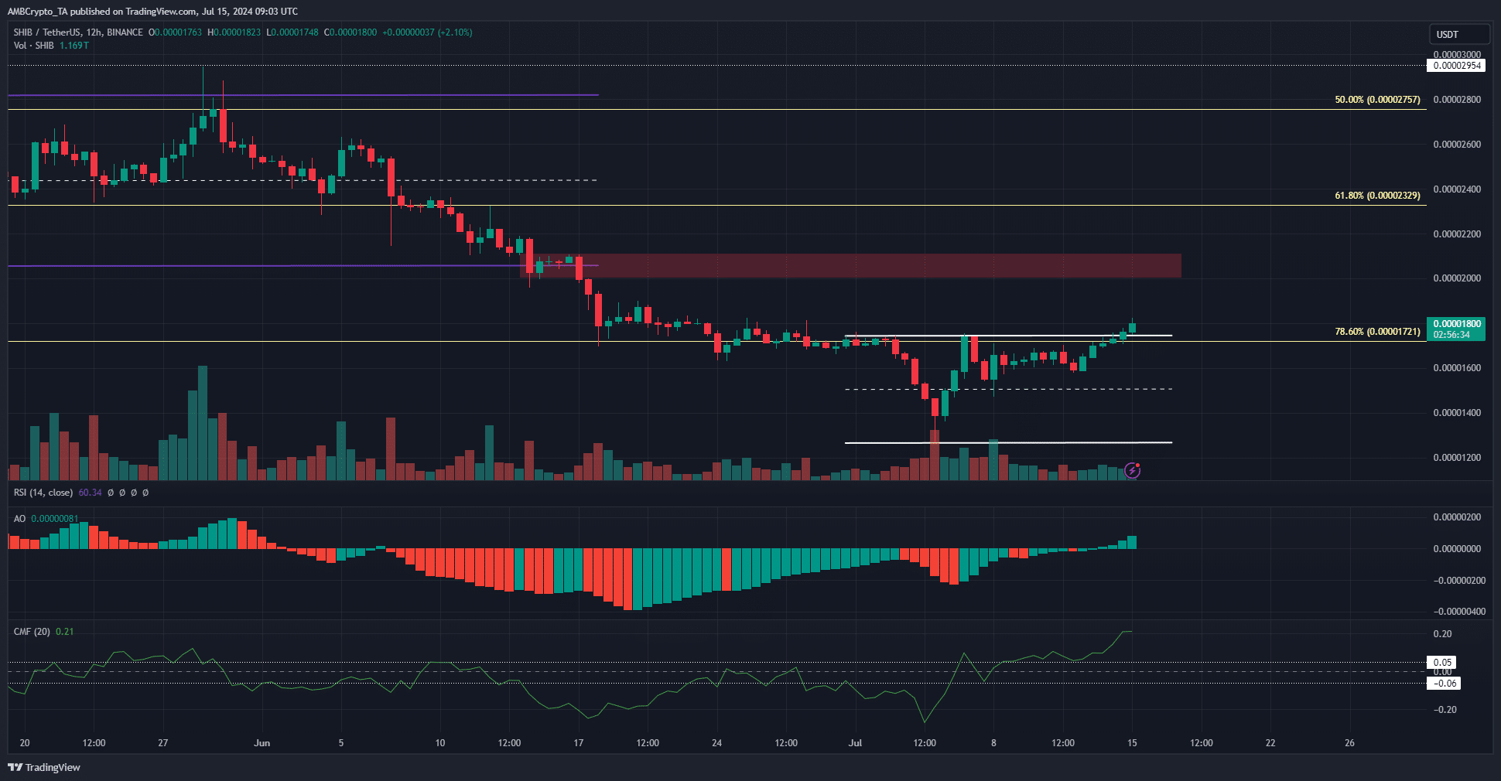Click the SHIB / TetherUS symbol title

pyautogui.click(x=78, y=32)
